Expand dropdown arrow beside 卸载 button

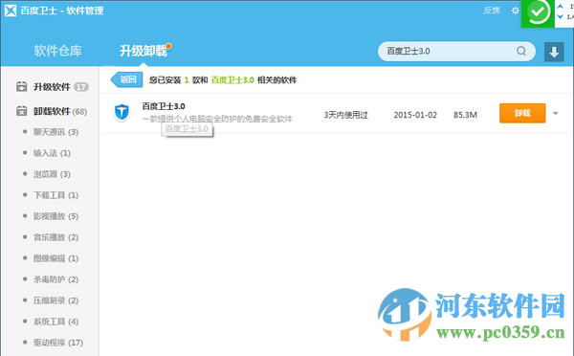[x=555, y=114]
